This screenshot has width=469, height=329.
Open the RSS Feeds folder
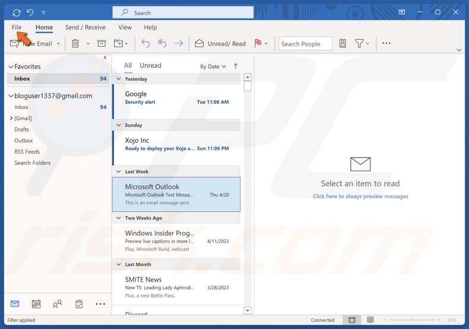coord(27,152)
